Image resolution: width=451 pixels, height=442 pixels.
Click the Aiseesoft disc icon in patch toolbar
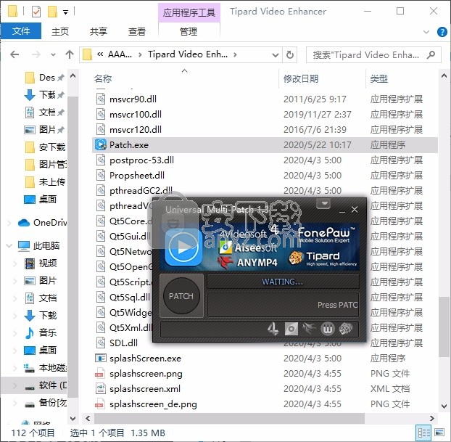(291, 329)
